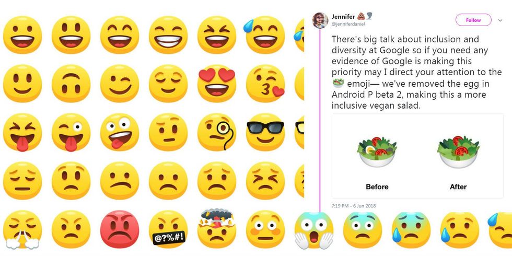Open the After salad emoji image

(x=458, y=151)
